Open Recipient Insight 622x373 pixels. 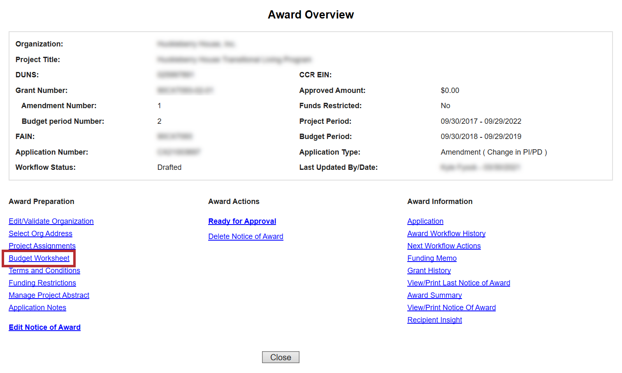[x=434, y=320]
